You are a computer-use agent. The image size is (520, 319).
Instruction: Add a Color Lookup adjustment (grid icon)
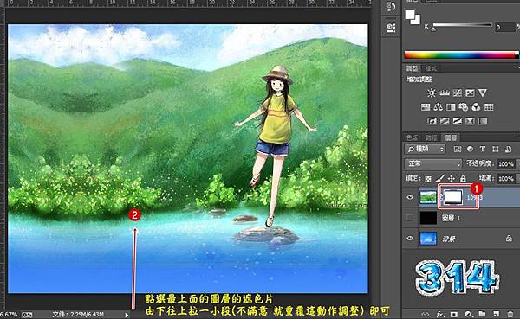489,107
